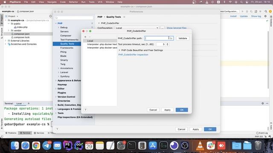Image resolution: width=273 pixels, height=153 pixels.
Task: Collapse the PHP_CodeSniffer section in Quality Tools
Action: 99,23
